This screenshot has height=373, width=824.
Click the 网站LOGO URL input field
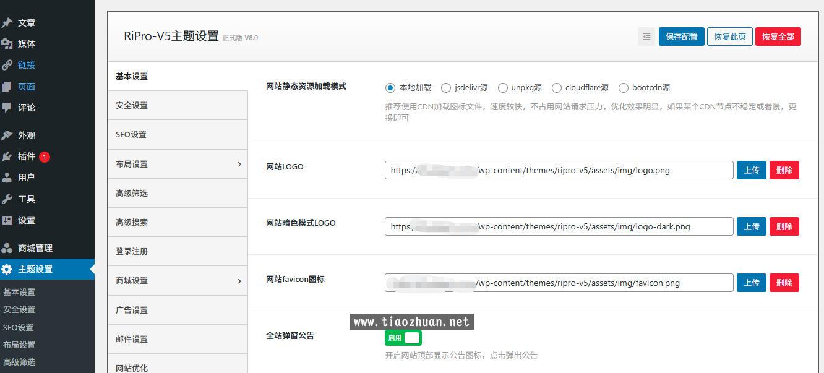point(559,170)
